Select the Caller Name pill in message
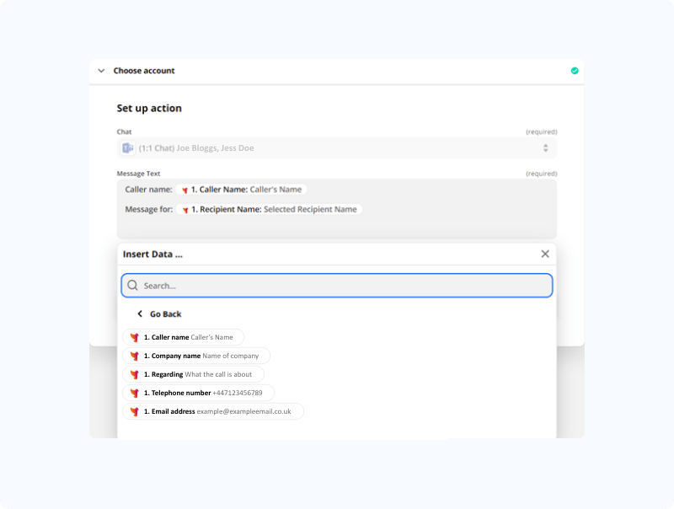 point(242,190)
